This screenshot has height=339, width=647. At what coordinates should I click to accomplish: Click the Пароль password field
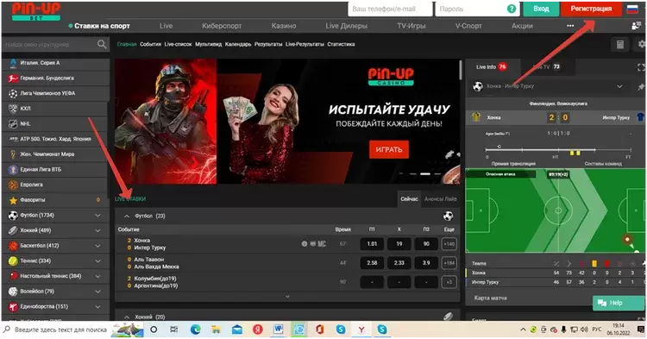pos(477,9)
